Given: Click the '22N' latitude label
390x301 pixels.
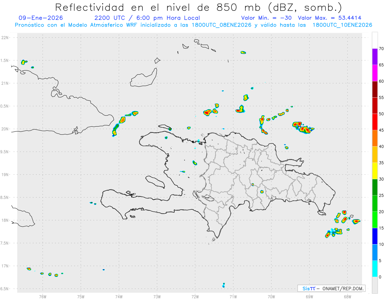Looking at the screenshot, I should [5, 38].
